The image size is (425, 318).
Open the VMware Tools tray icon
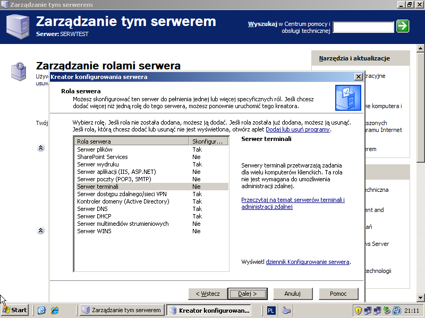coord(396,311)
